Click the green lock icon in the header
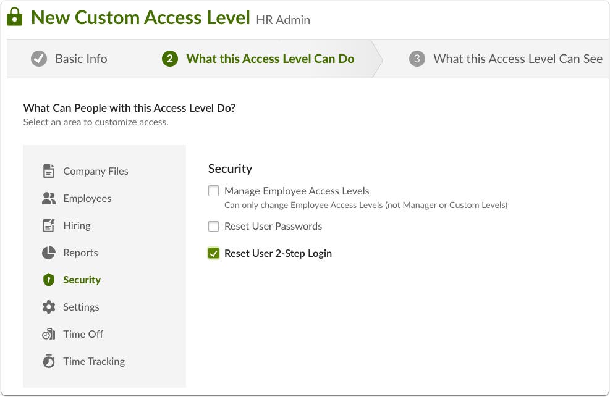 pos(14,17)
